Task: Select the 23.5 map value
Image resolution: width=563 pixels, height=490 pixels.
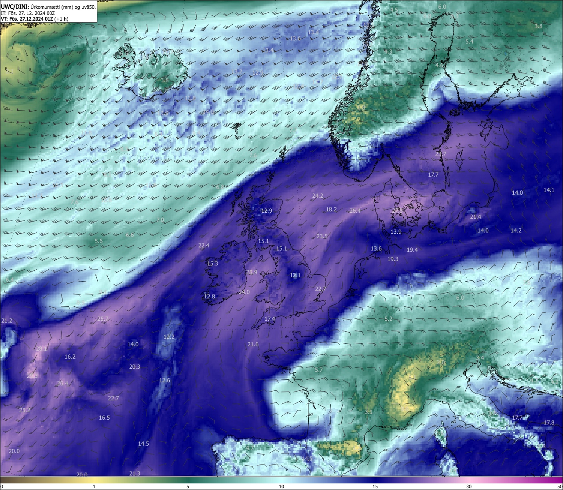Action: (322, 236)
